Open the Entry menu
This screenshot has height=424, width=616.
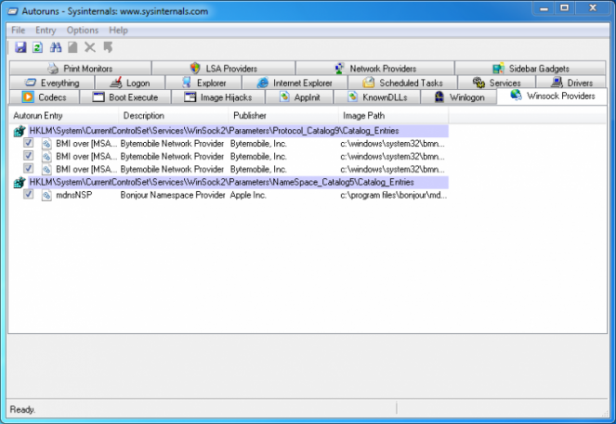46,31
